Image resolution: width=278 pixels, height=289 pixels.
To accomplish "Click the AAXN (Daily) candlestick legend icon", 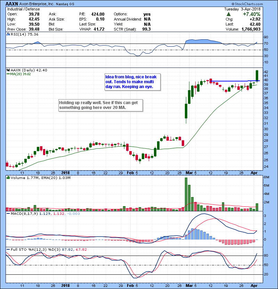I will [x=8, y=70].
